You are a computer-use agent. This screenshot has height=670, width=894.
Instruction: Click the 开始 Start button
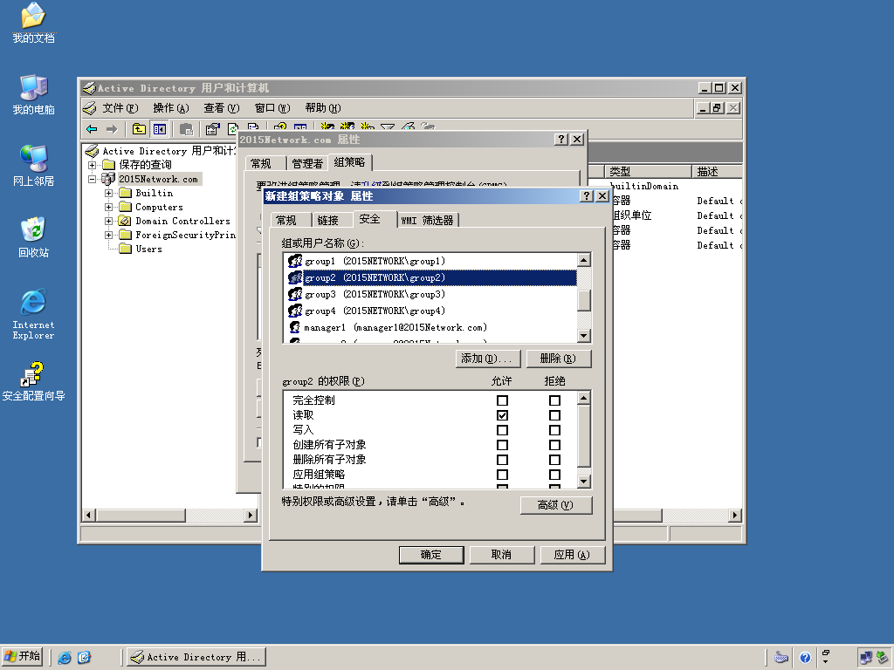tap(22, 657)
